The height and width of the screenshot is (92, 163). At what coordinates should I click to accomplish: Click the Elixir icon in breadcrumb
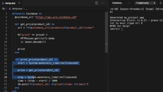pos(10,9)
